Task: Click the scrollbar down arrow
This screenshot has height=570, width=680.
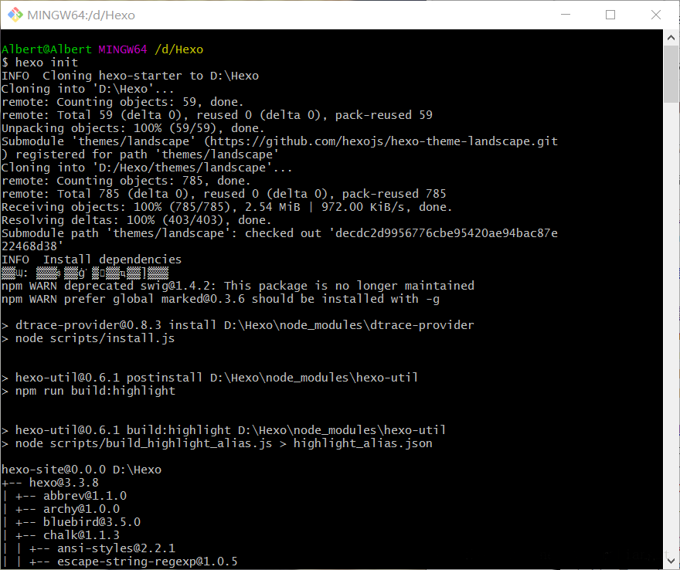Action: pos(671,561)
